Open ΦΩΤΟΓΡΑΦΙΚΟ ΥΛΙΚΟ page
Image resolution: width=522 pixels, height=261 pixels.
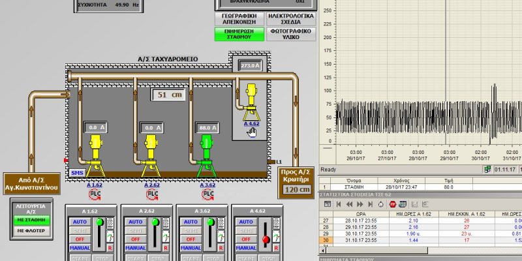coord(292,33)
